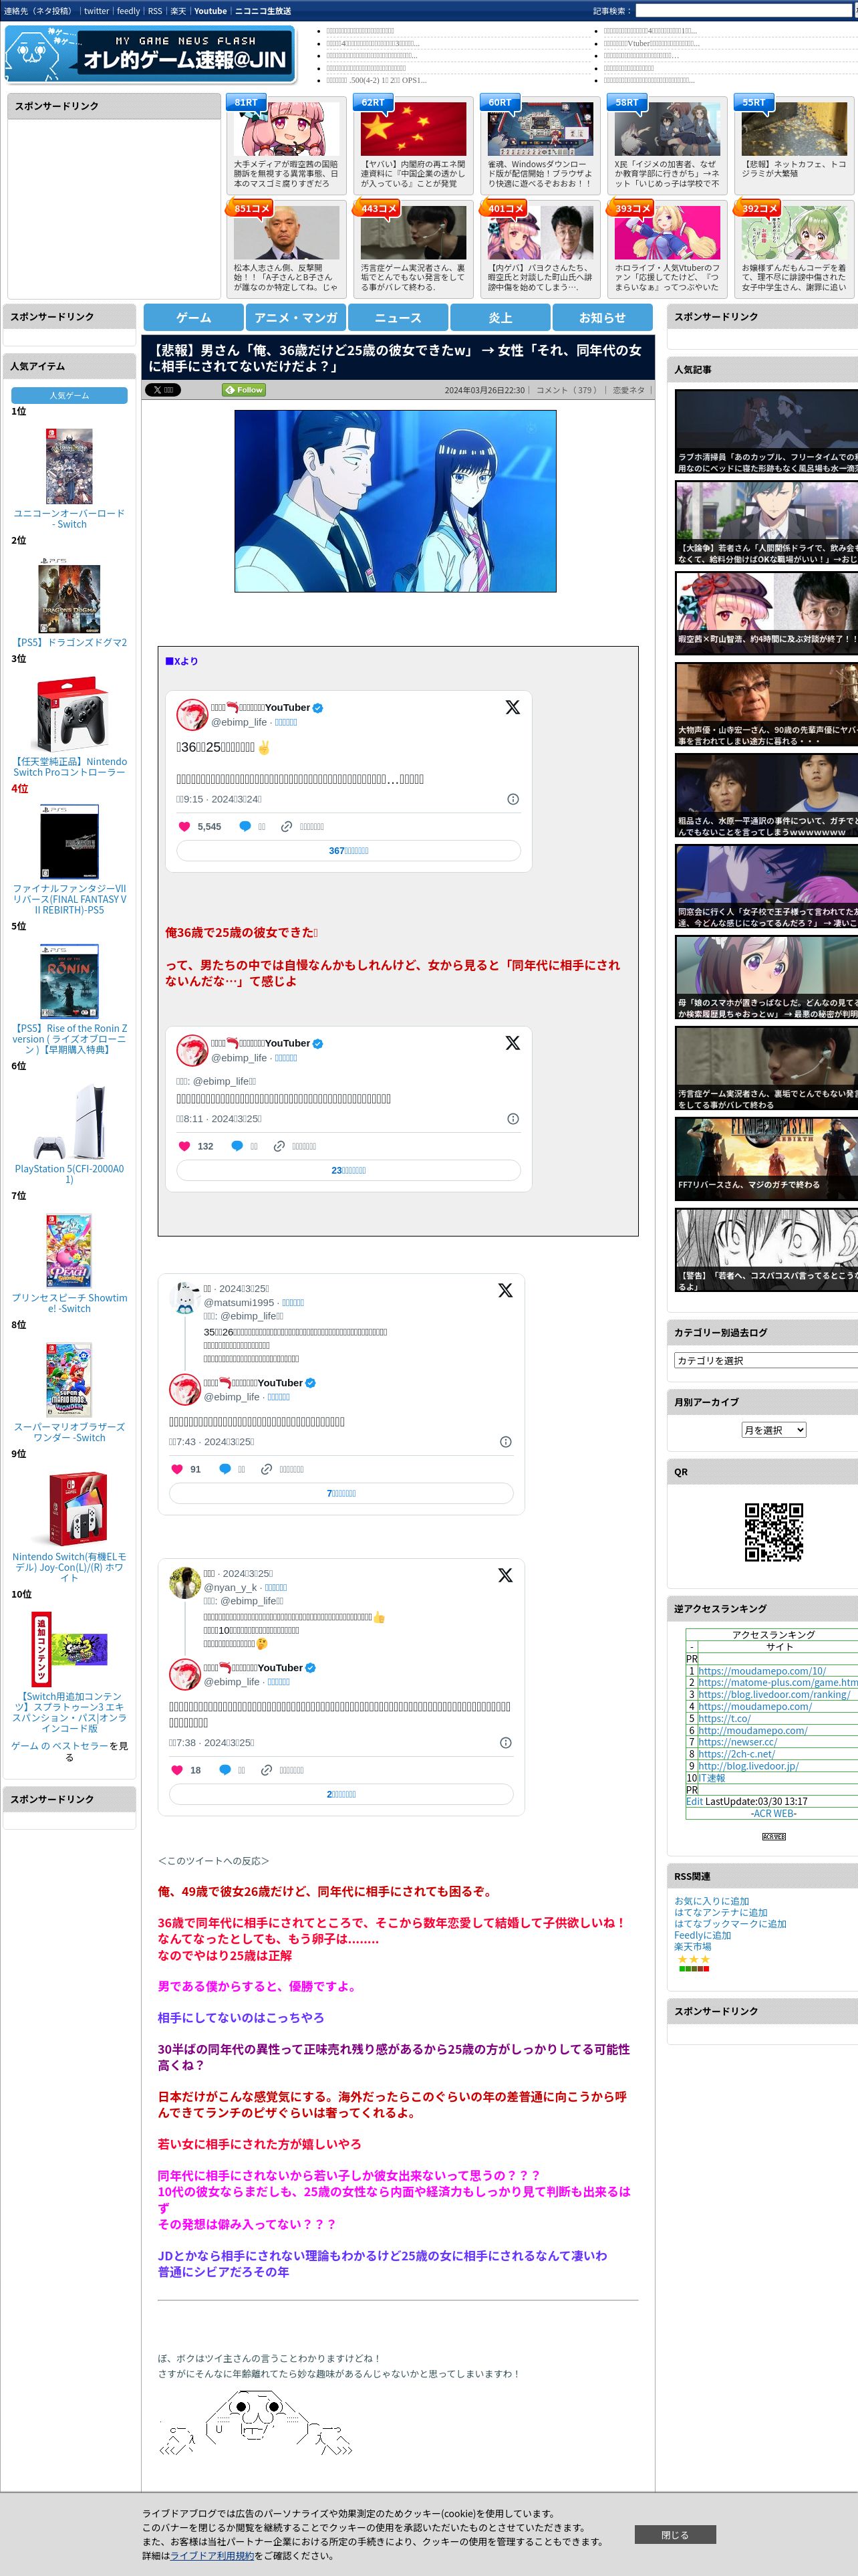
Task: Open the コメント(379) link
Action: [567, 390]
